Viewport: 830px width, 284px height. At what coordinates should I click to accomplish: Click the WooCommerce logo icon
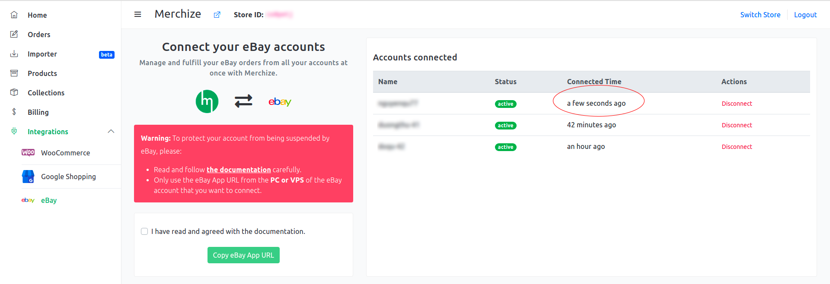[28, 152]
